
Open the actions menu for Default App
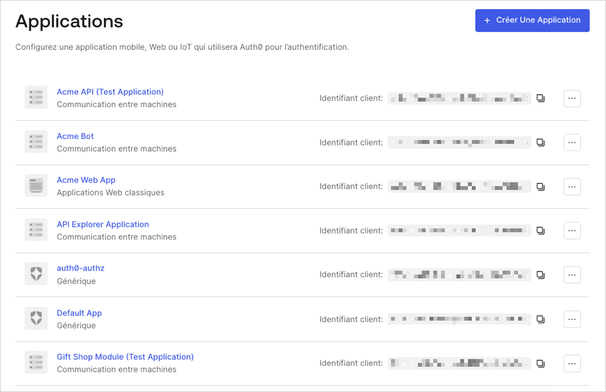[572, 319]
